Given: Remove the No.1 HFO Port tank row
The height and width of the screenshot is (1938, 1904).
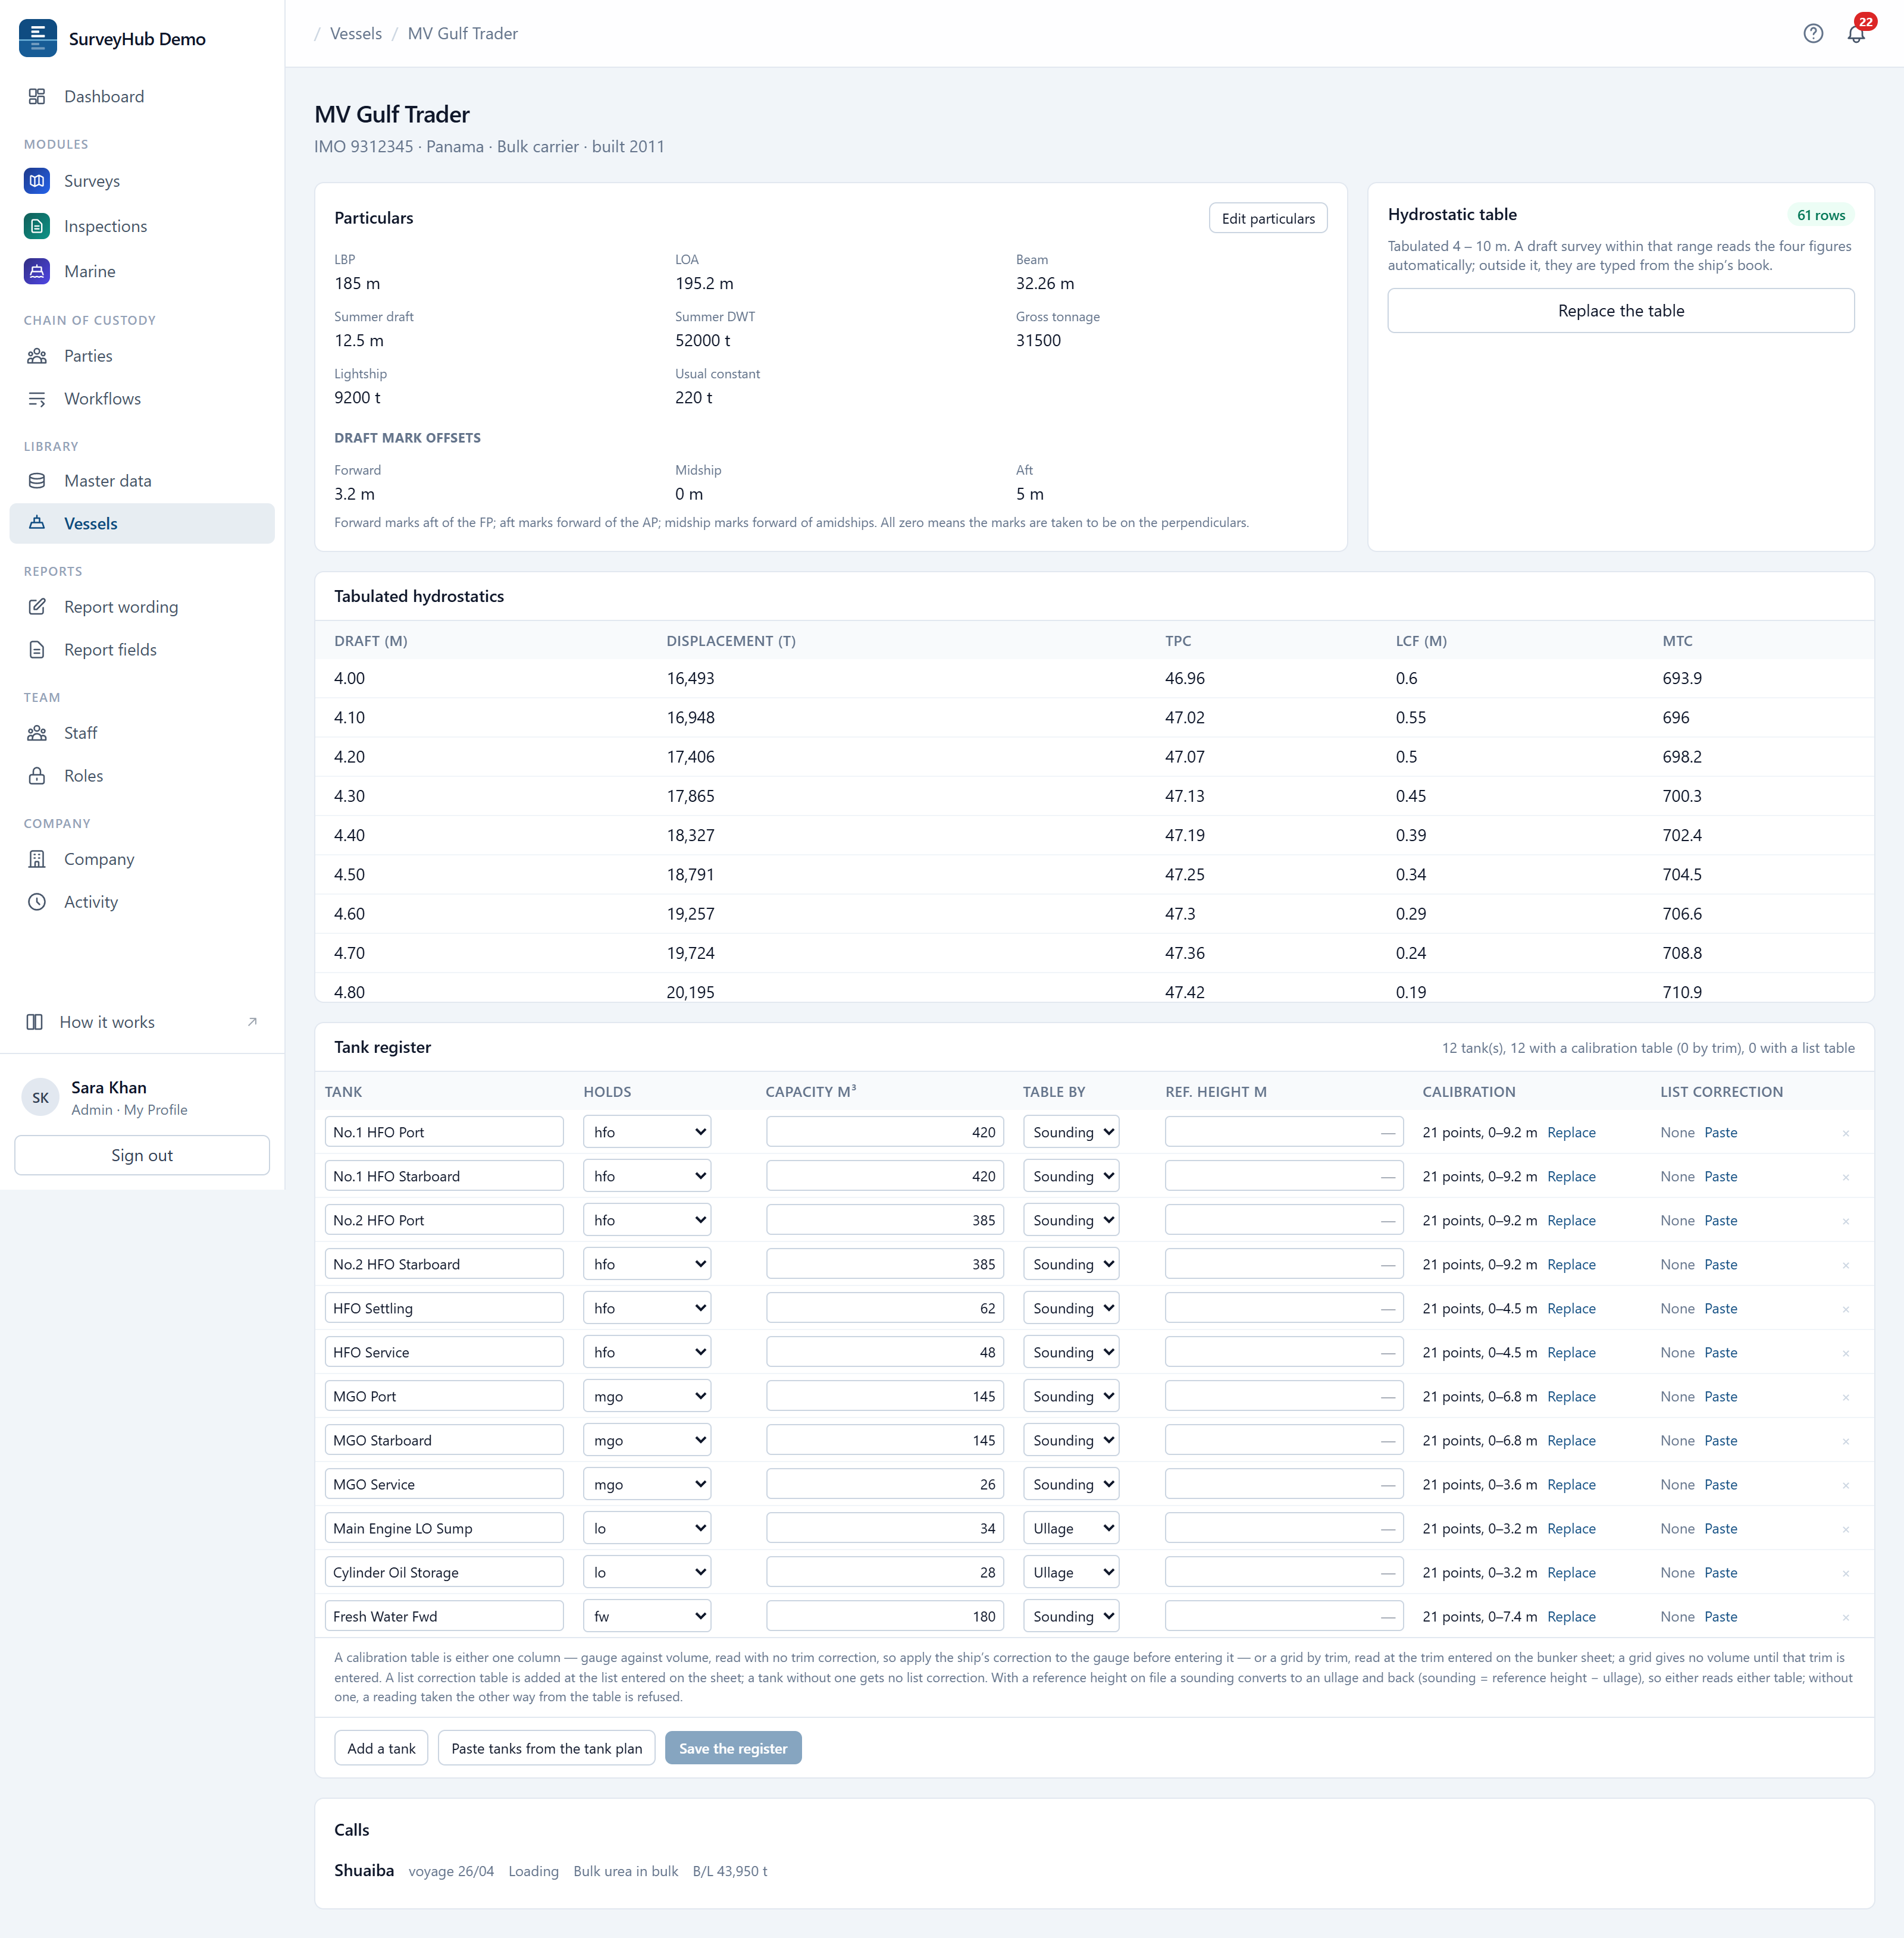Looking at the screenshot, I should [x=1845, y=1133].
